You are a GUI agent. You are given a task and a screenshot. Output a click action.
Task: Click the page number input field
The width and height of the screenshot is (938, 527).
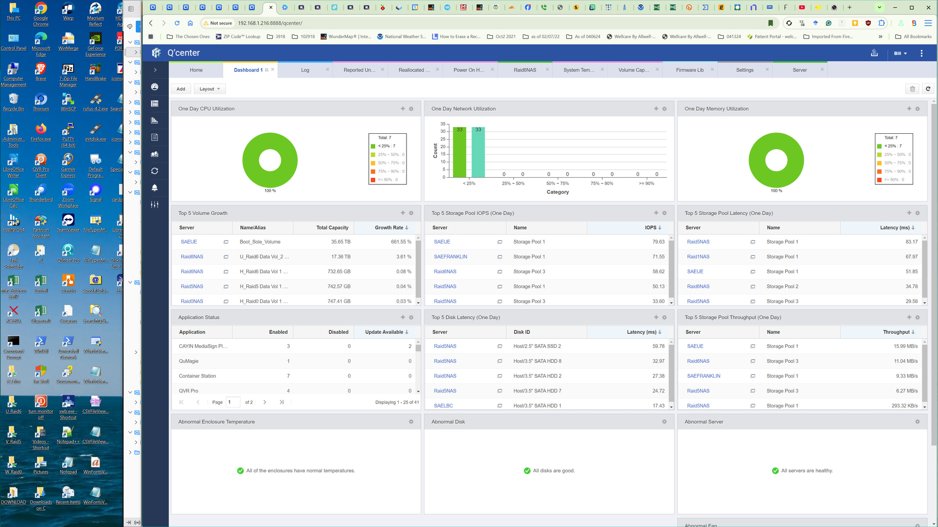coord(233,403)
